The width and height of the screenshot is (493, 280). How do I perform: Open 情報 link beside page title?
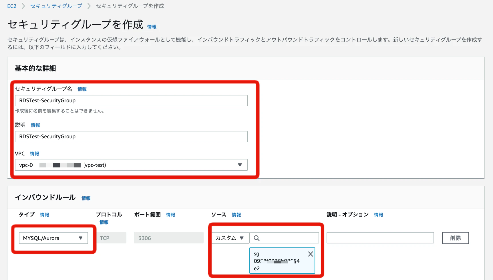152,27
